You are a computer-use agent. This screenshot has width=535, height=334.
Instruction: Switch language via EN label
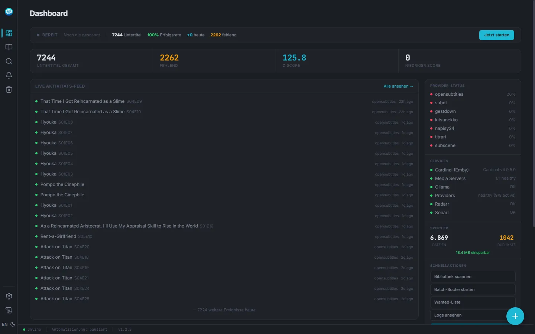4,324
